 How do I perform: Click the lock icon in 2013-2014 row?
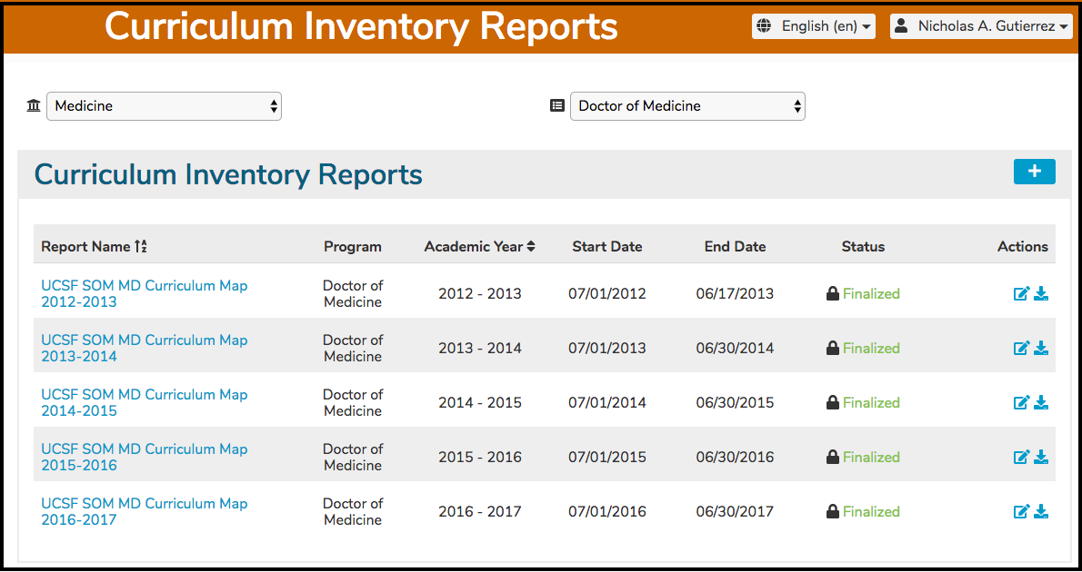[x=833, y=349]
